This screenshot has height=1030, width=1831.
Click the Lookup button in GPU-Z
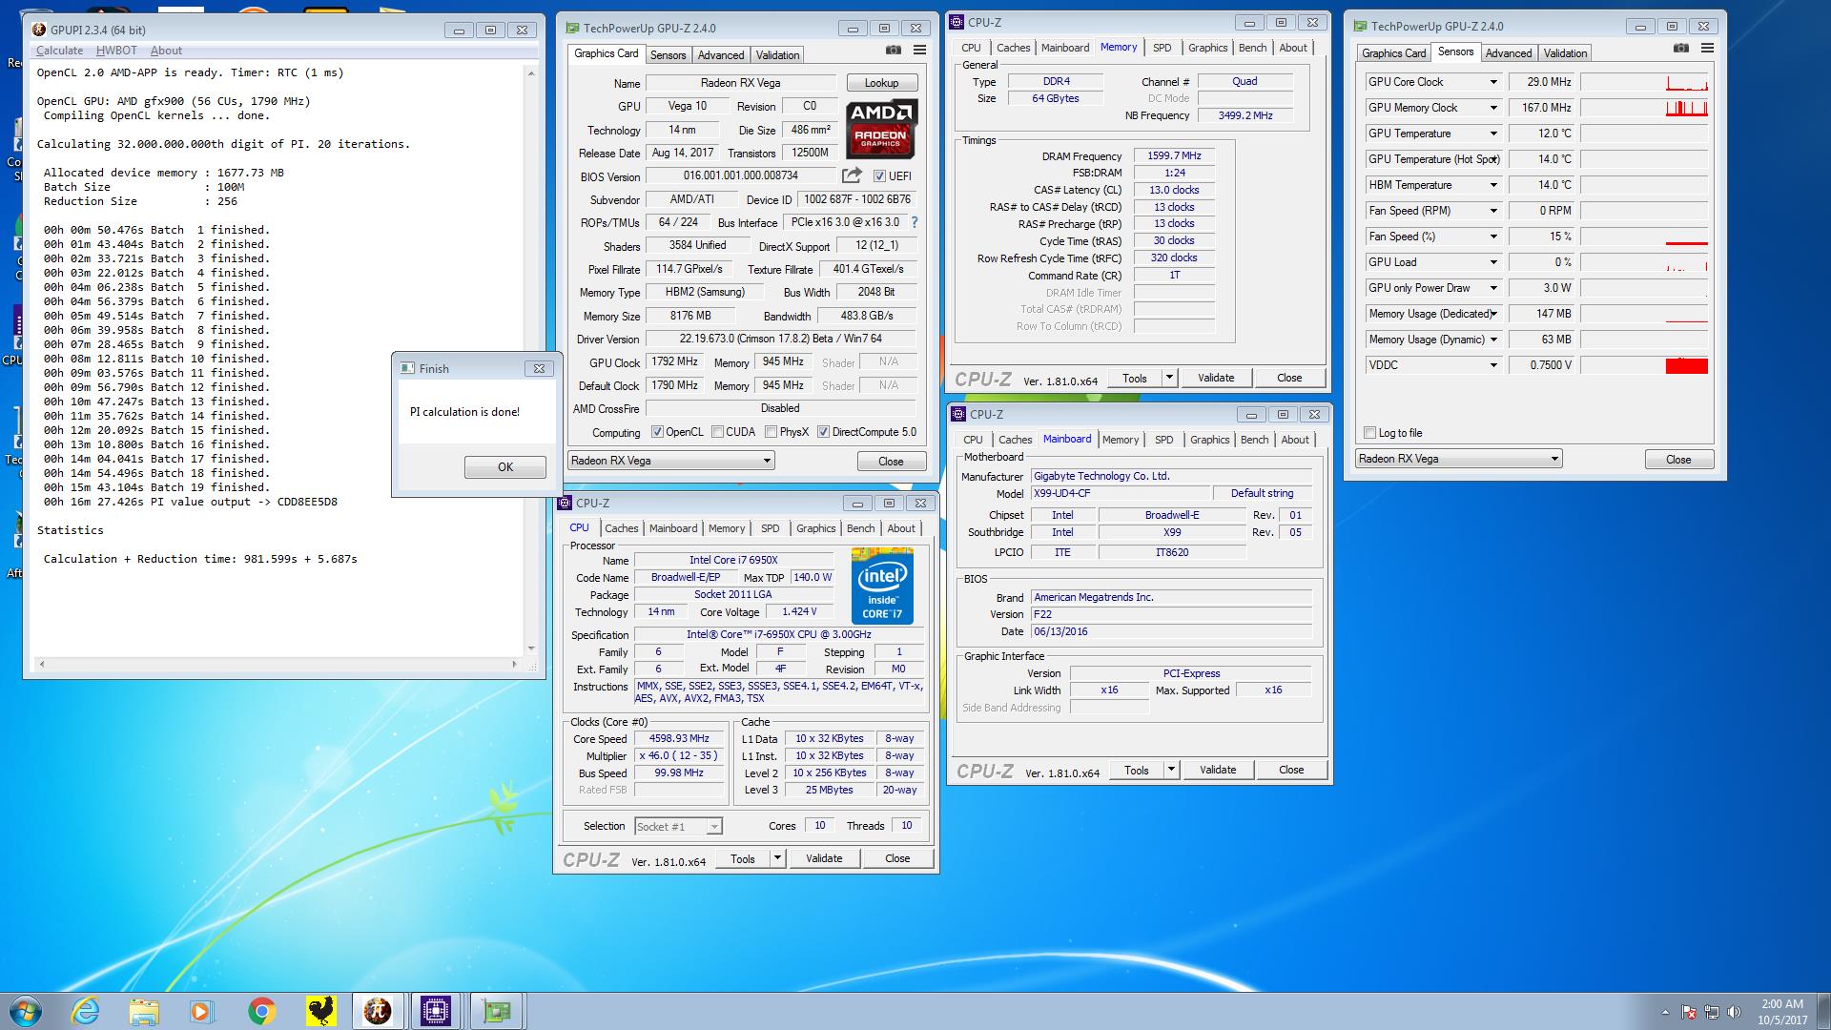click(x=881, y=83)
